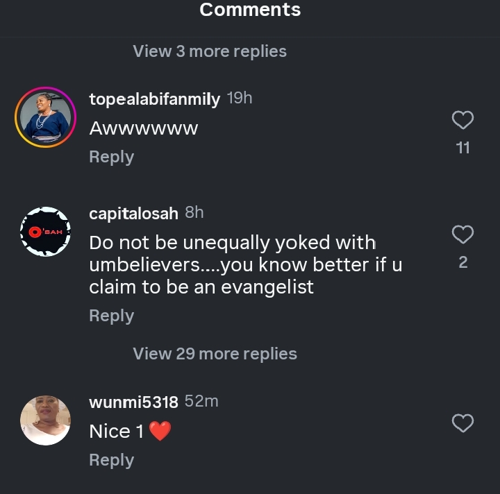Like capitalosah's comment with the heart
The width and height of the screenshot is (500, 494).
462,235
